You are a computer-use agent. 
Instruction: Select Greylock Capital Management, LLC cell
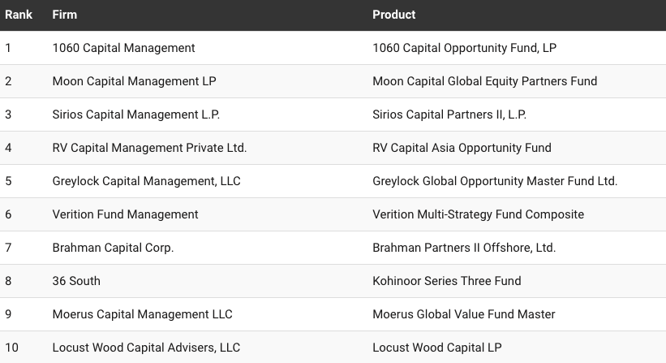click(x=146, y=181)
